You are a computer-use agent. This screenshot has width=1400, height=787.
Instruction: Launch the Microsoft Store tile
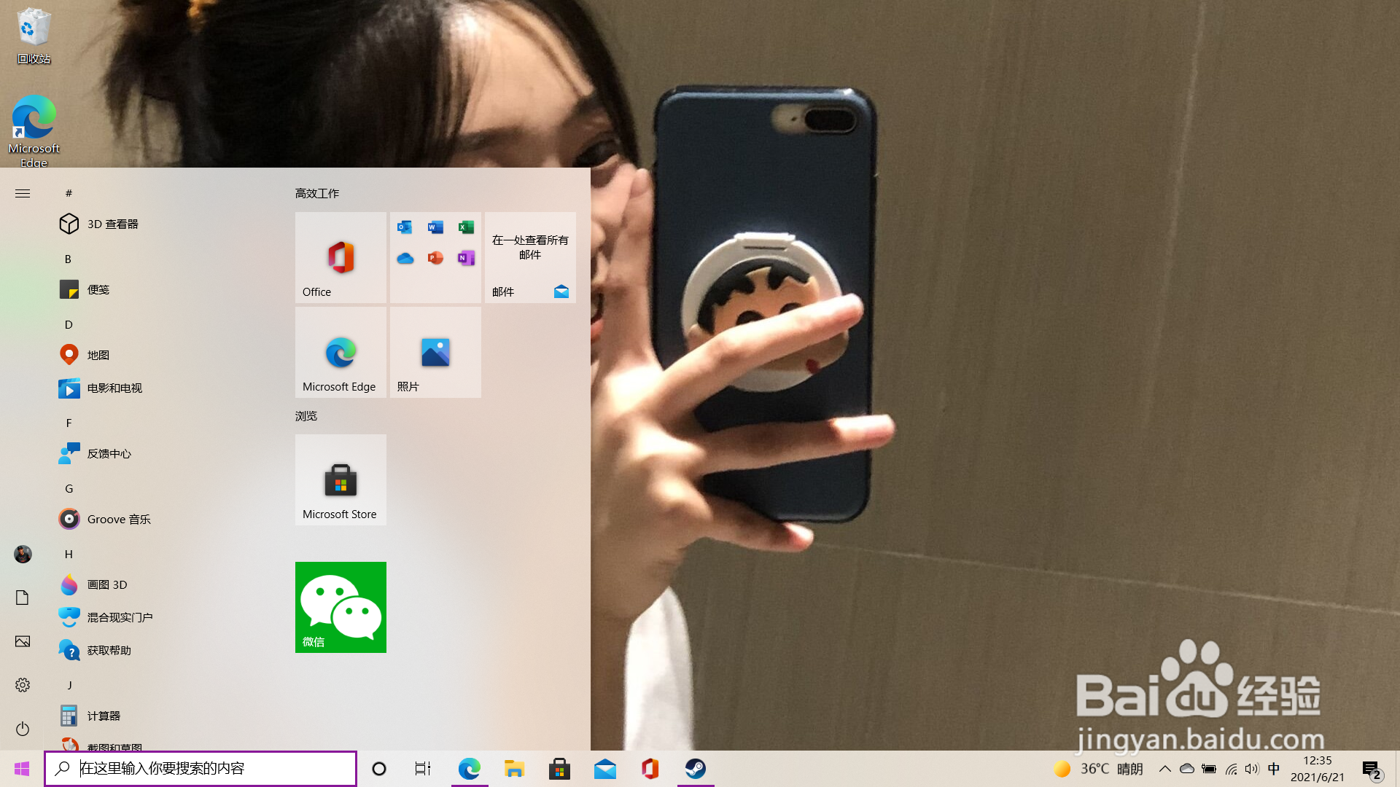(x=341, y=479)
